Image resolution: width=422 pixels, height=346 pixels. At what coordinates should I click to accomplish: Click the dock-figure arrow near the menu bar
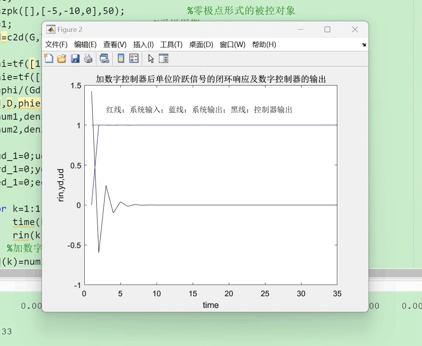tap(364, 45)
